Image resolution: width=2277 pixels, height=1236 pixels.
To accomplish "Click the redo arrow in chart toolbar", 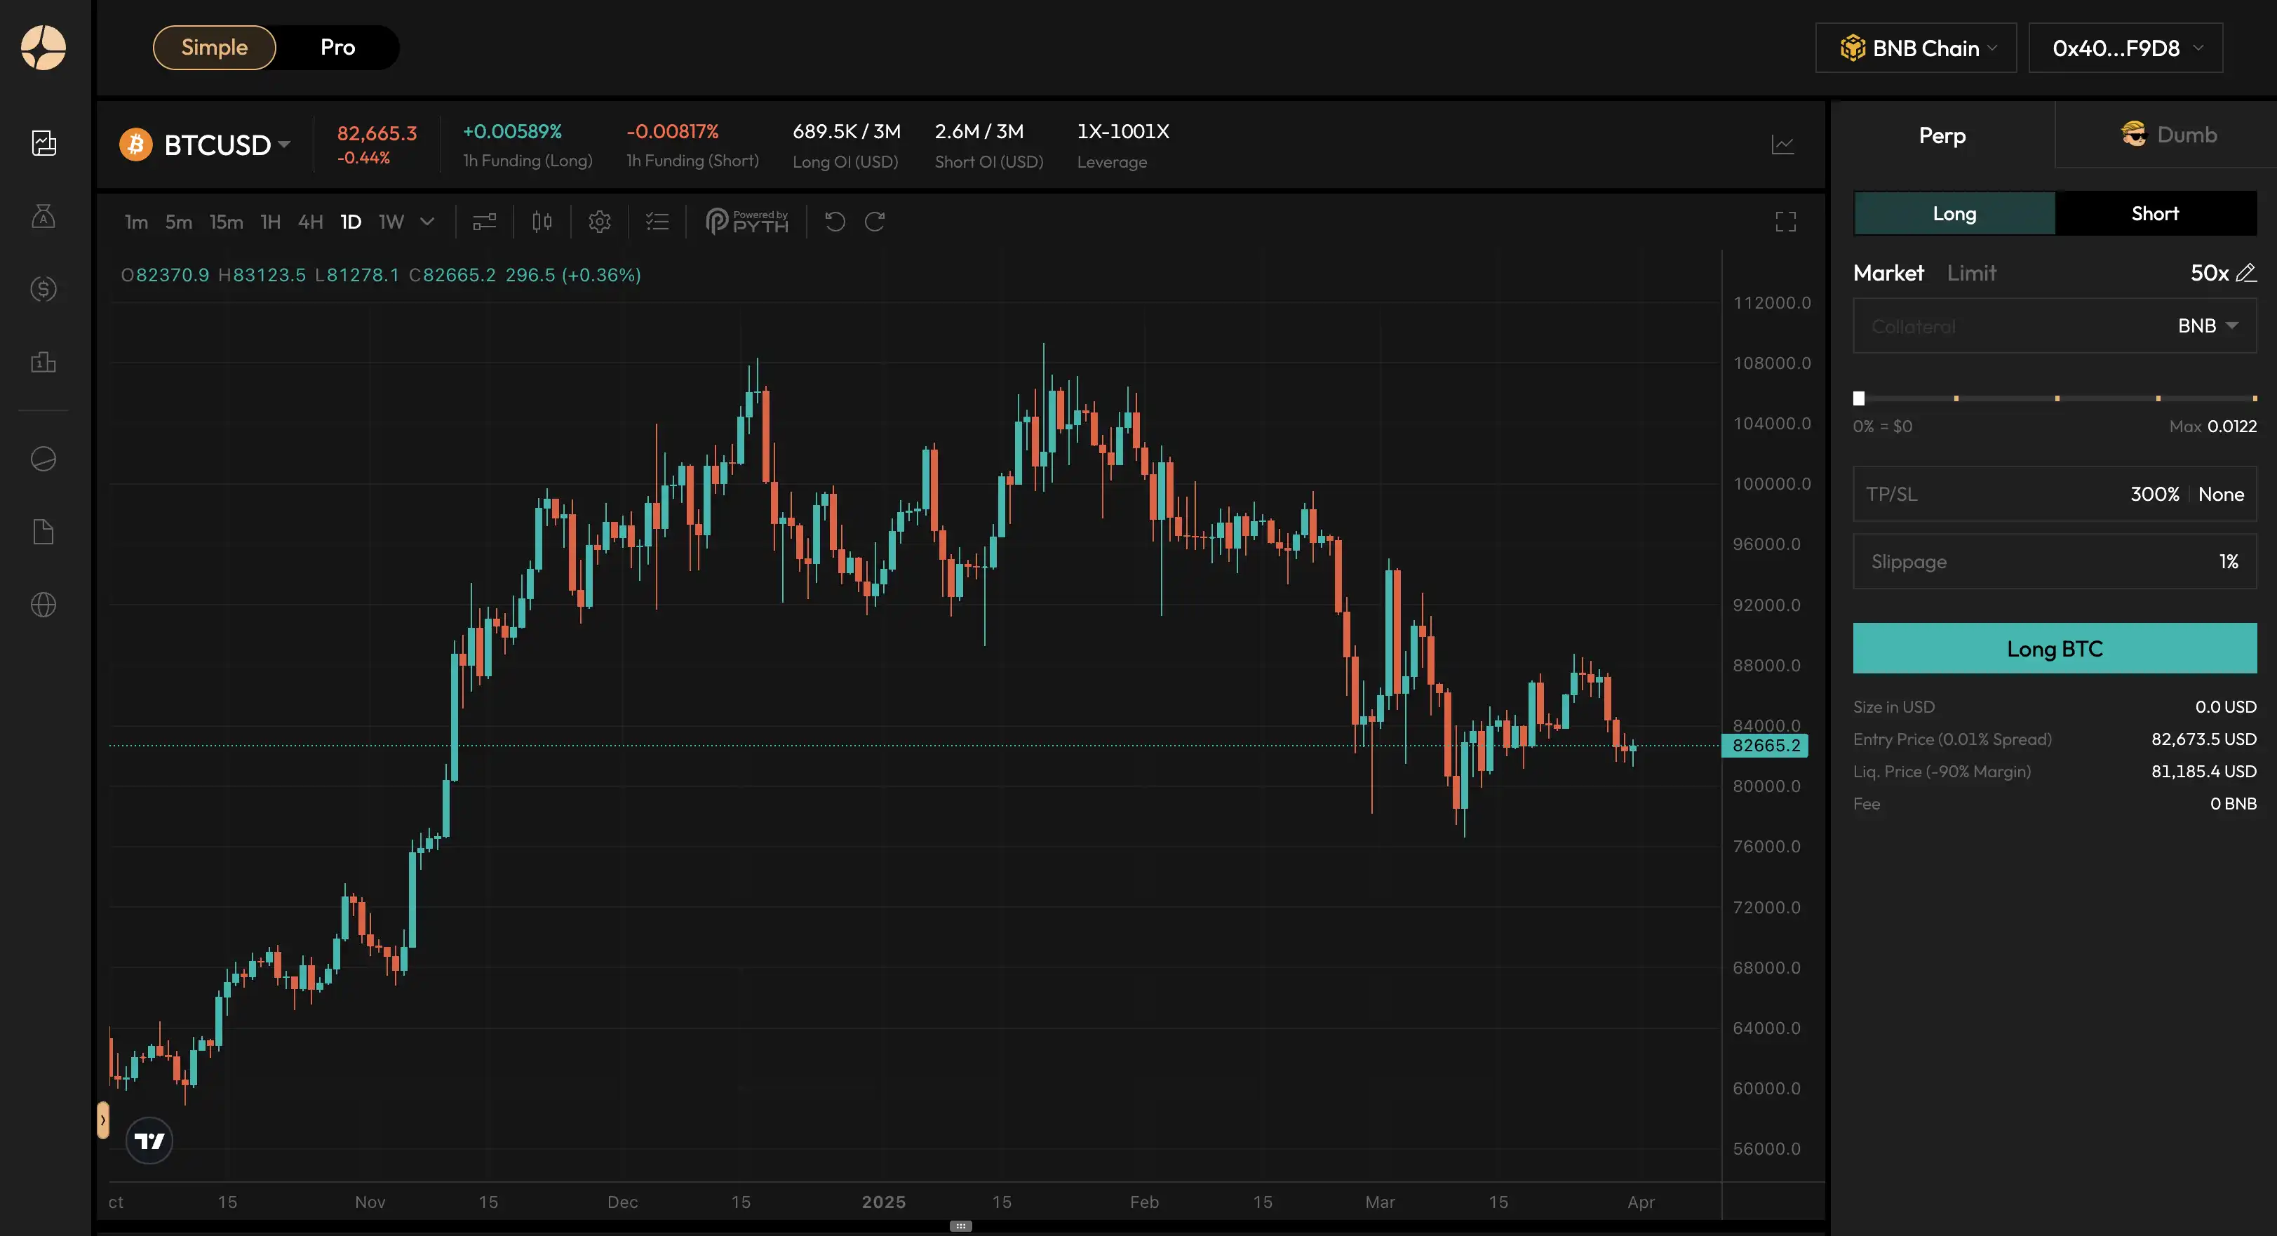I will [874, 222].
